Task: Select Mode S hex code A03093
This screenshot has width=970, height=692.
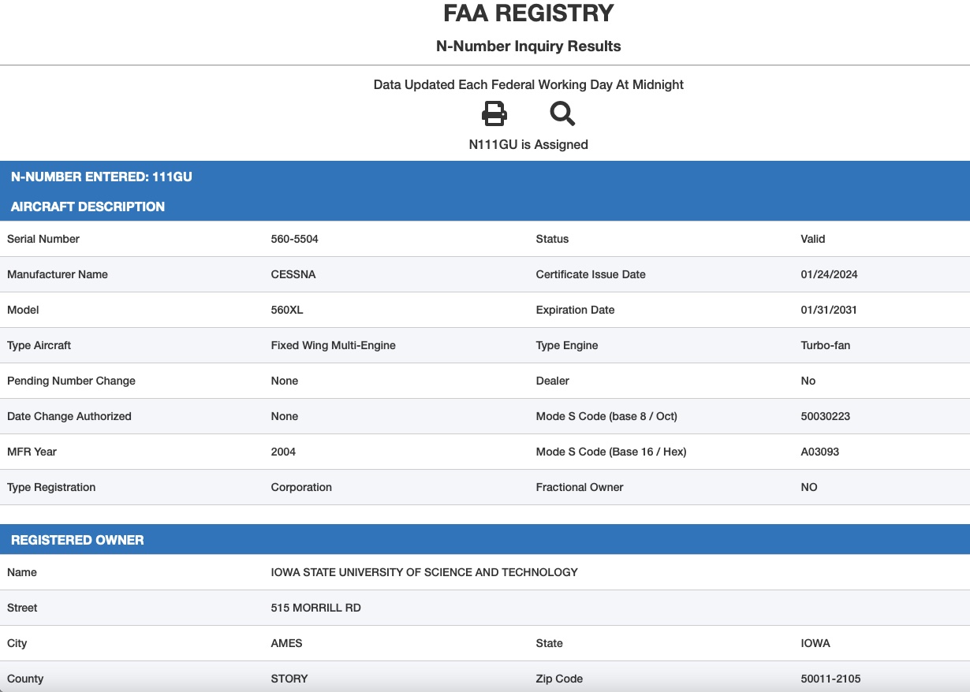Action: pos(821,452)
